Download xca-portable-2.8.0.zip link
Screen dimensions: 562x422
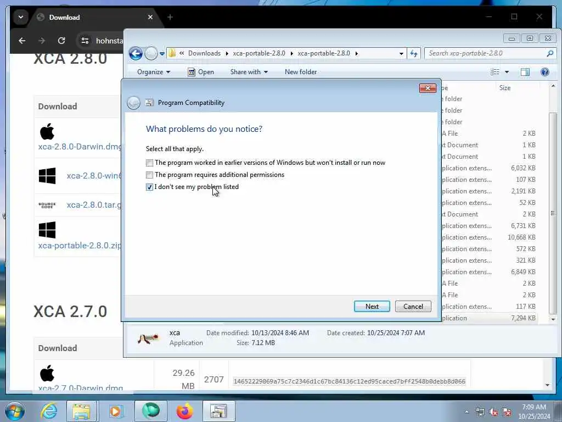pyautogui.click(x=80, y=246)
